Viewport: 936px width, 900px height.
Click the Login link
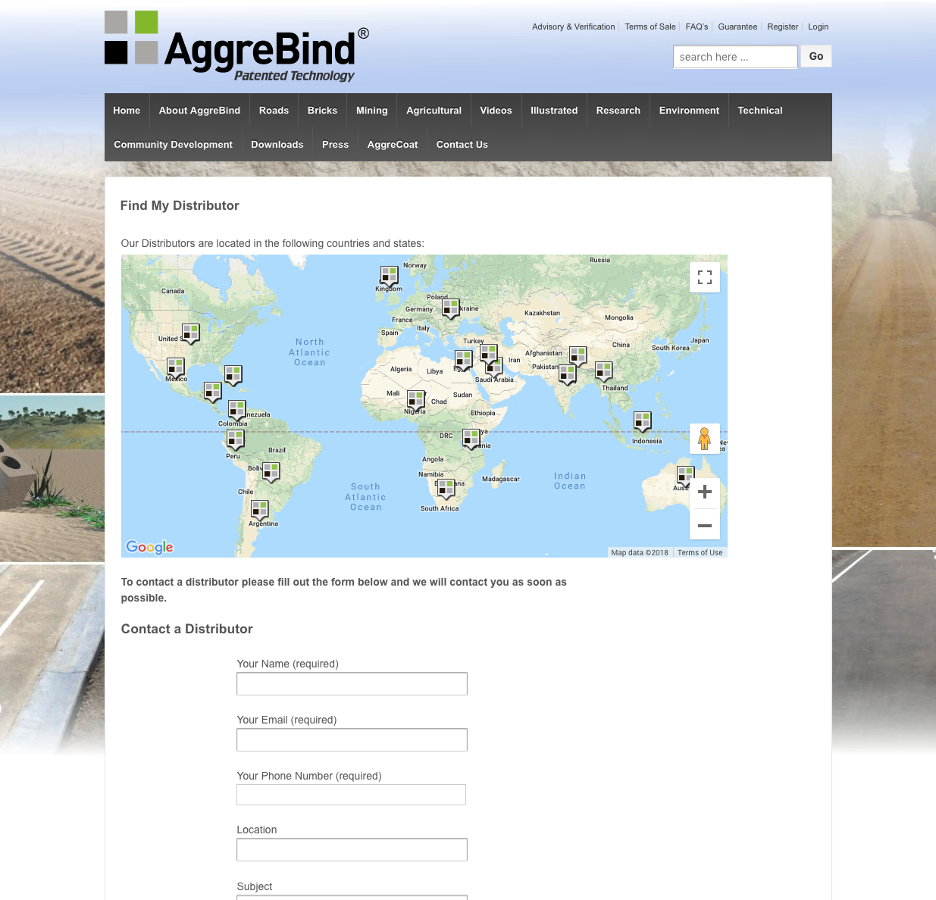[818, 27]
